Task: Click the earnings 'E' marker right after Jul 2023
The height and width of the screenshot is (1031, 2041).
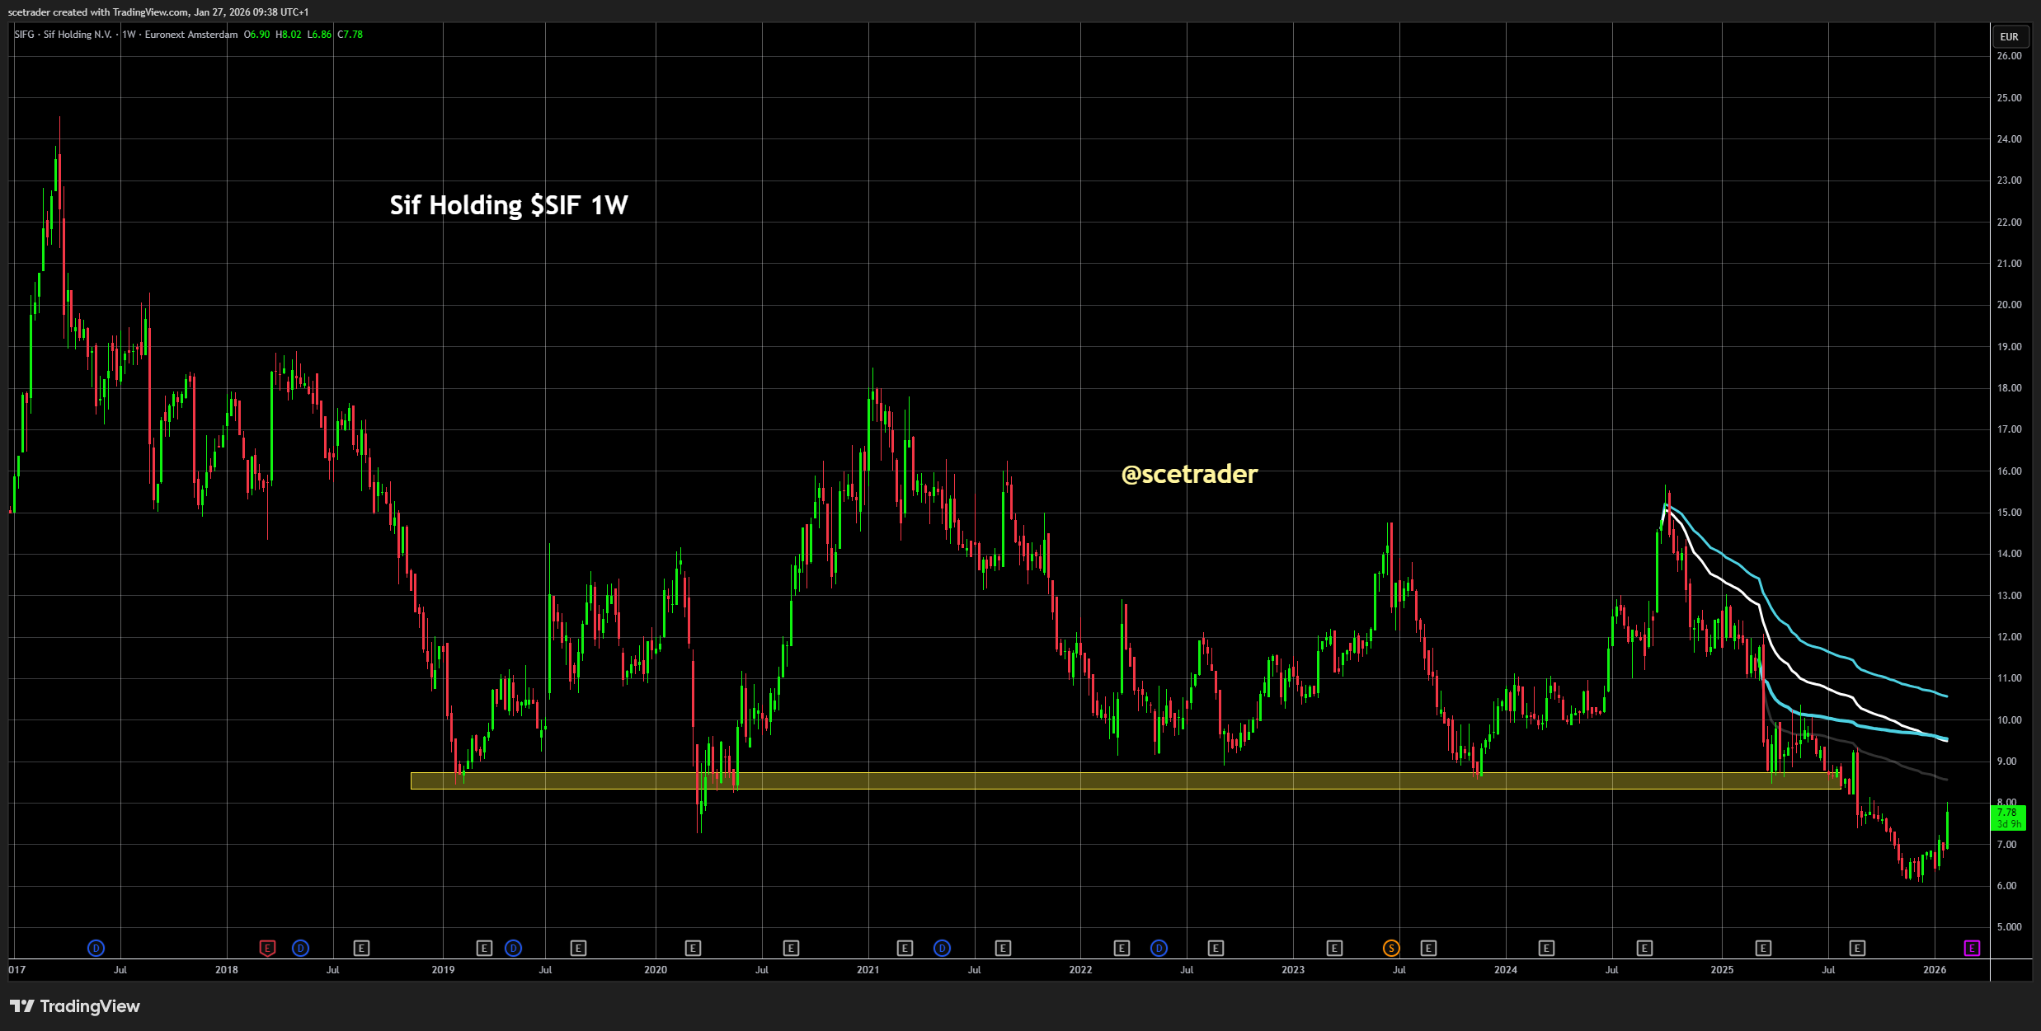Action: (1428, 948)
